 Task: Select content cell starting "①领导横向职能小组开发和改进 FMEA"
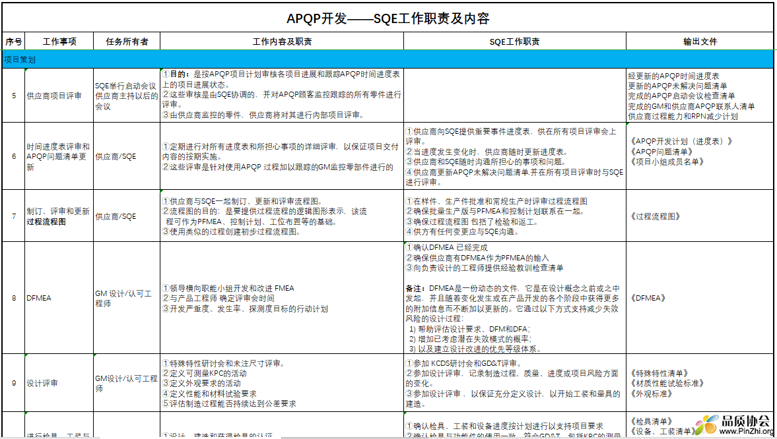point(282,297)
